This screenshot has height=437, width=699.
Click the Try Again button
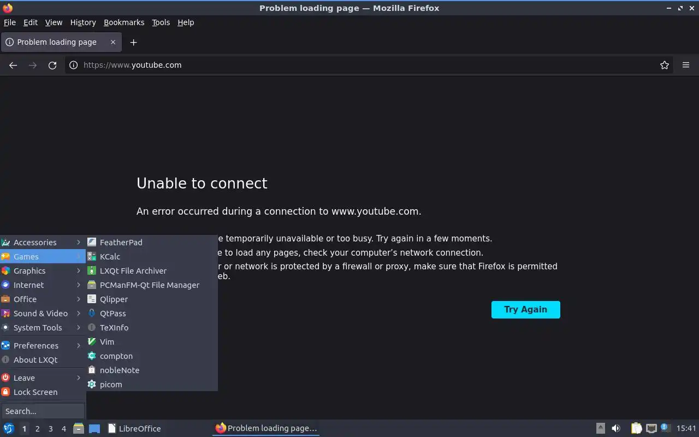point(525,309)
